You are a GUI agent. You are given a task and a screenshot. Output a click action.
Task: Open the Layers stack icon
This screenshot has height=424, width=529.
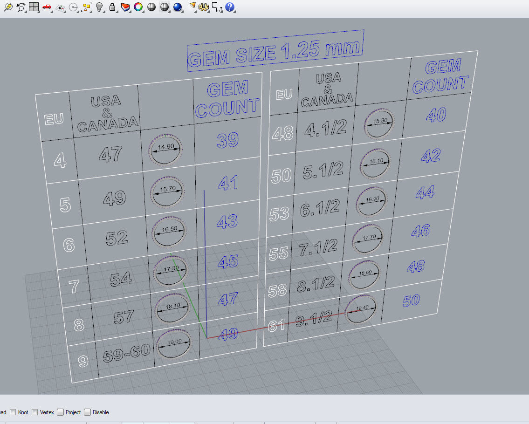pyautogui.click(x=125, y=7)
